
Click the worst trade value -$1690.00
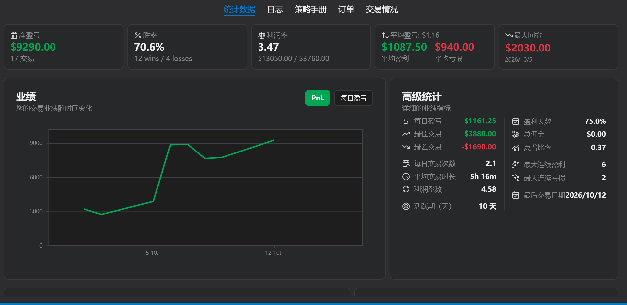[x=479, y=147]
